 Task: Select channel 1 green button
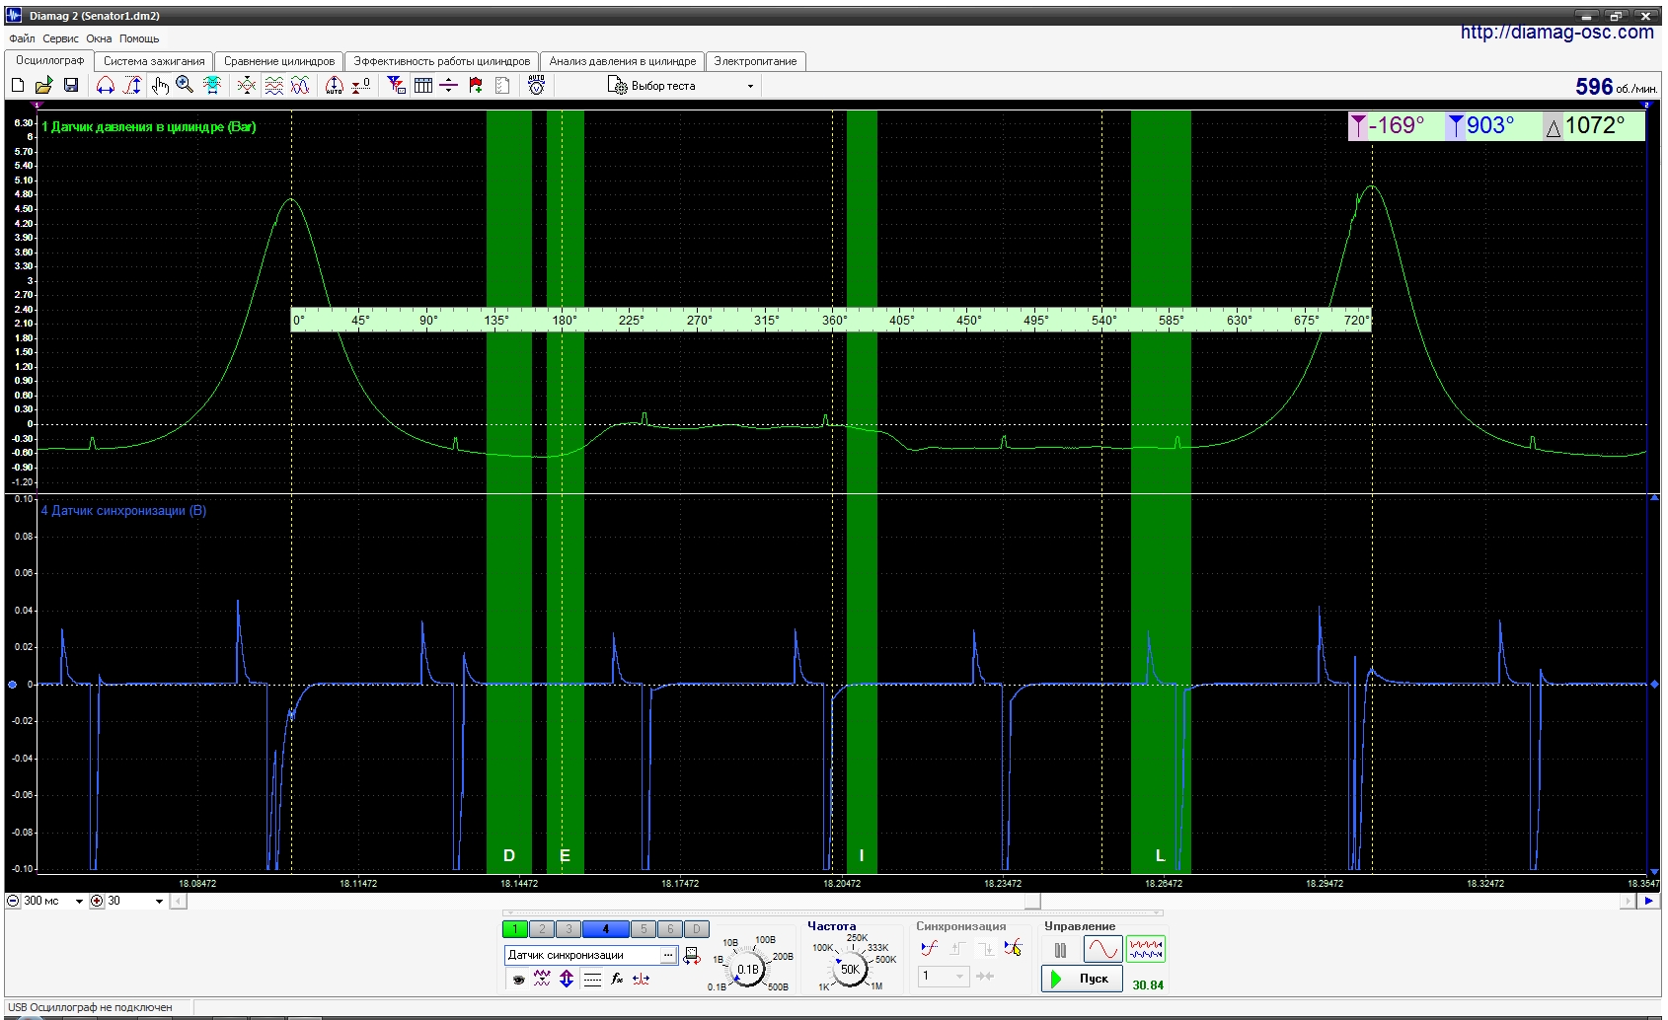[515, 928]
